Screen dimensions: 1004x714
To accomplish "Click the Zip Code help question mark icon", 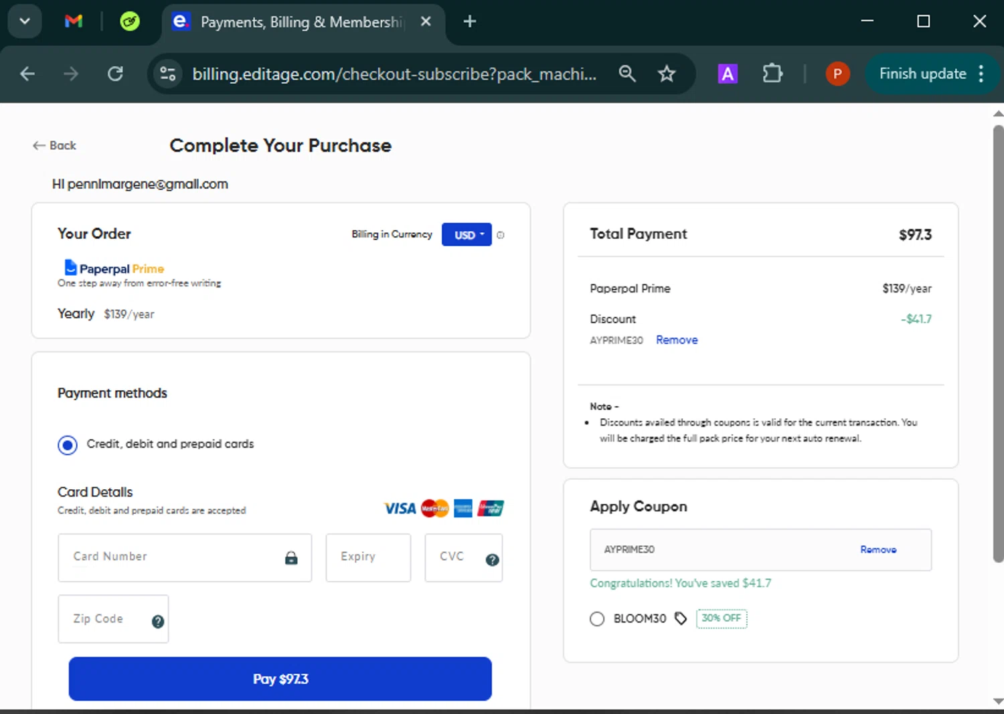I will coord(158,622).
